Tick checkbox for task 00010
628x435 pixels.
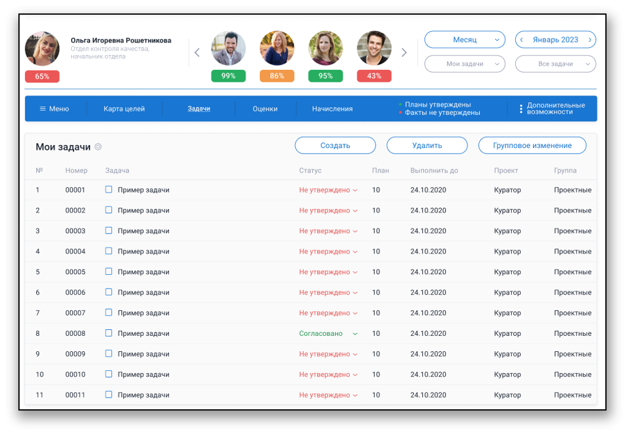pos(108,374)
